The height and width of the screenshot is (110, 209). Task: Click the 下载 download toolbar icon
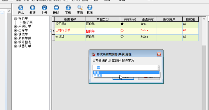point(68,8)
